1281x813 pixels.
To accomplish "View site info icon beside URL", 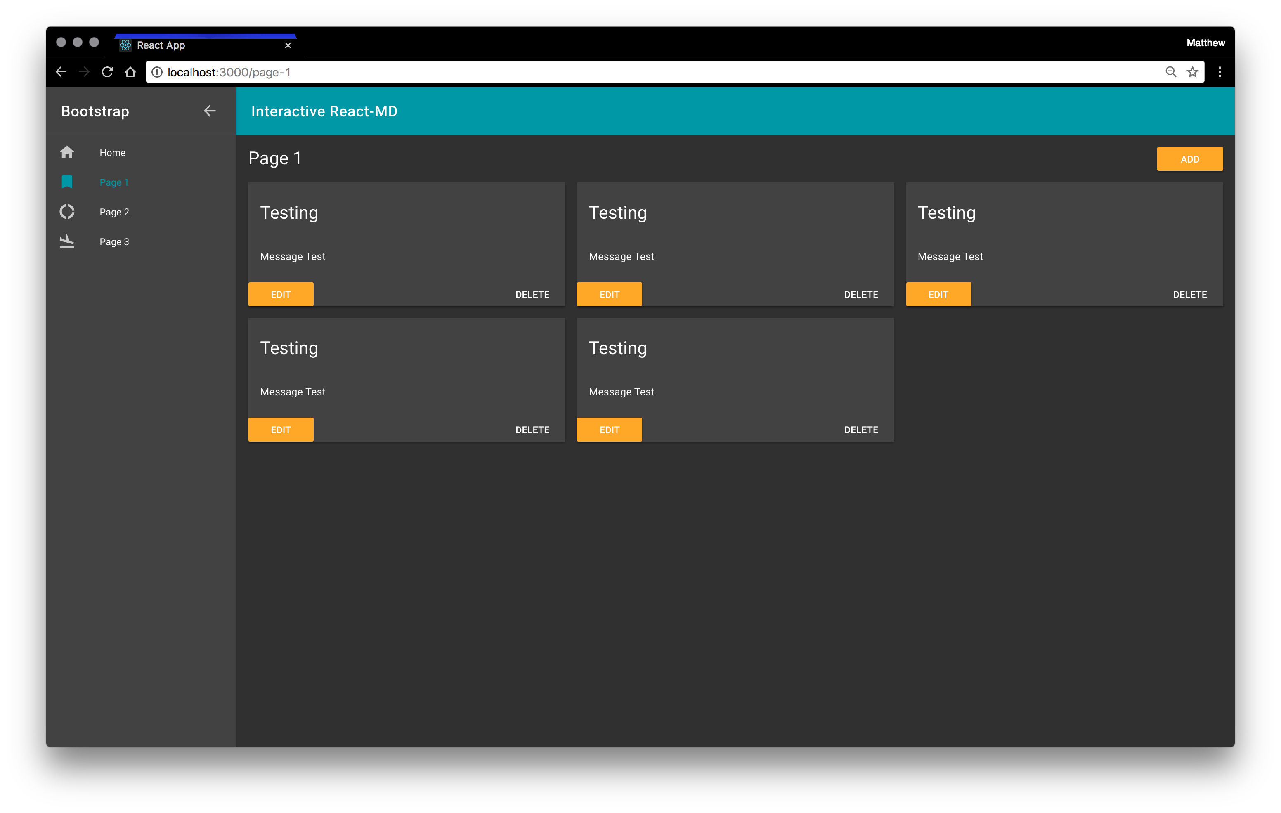I will pos(157,72).
